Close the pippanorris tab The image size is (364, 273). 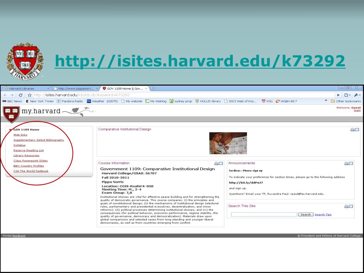(x=97, y=89)
